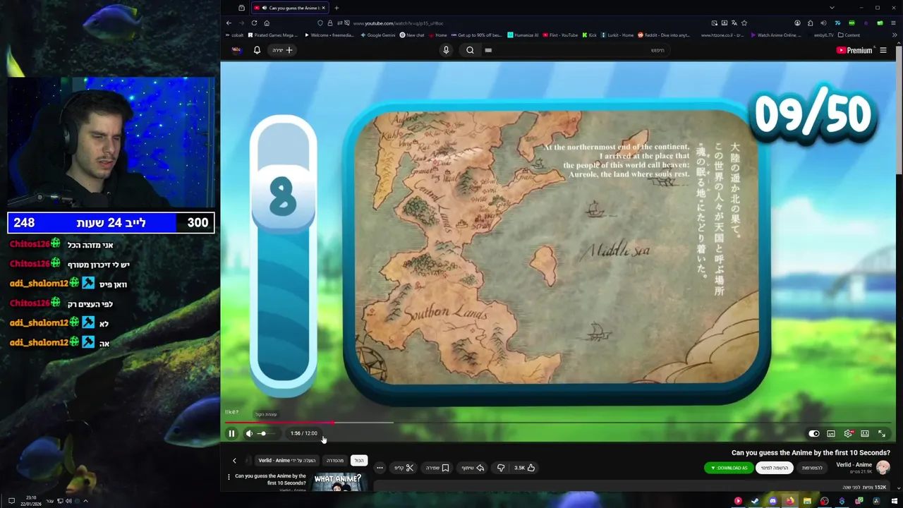Click the YouTube search magnifier button

coord(470,50)
